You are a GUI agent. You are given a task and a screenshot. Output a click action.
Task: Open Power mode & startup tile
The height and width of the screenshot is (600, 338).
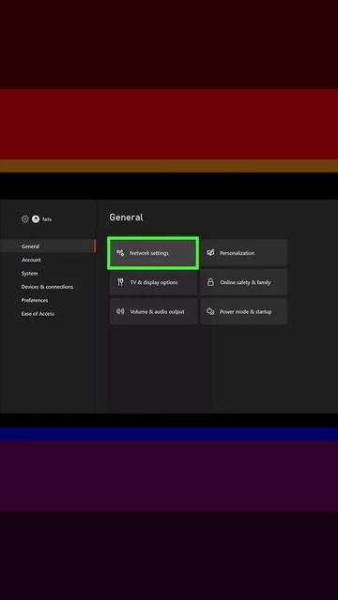(244, 311)
